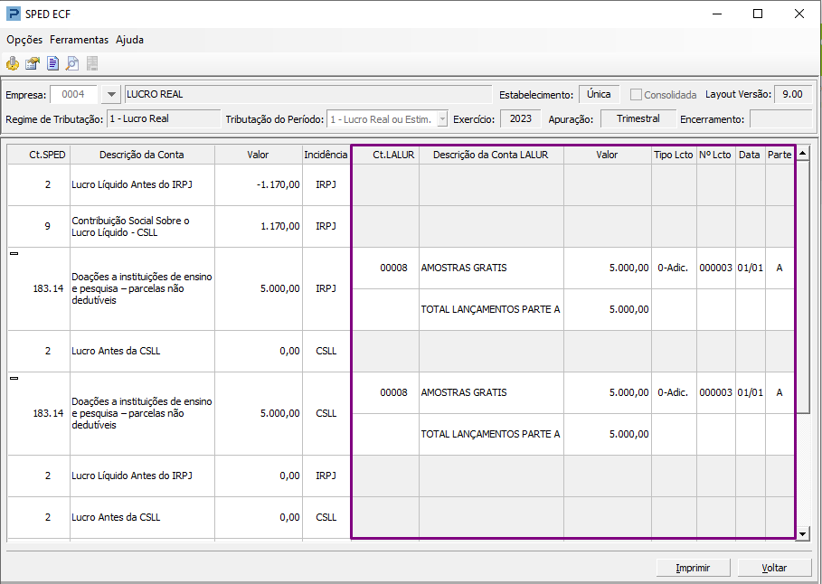Select the Contribuição Social Sobre o Lucro Líquido row
Viewport: 822px width, 584px height.
[178, 227]
